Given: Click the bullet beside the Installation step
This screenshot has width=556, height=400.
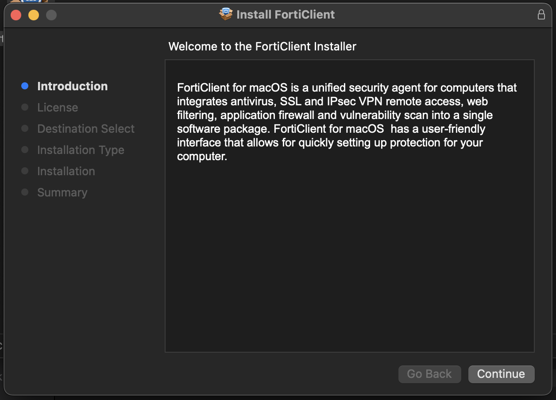Looking at the screenshot, I should coord(25,171).
